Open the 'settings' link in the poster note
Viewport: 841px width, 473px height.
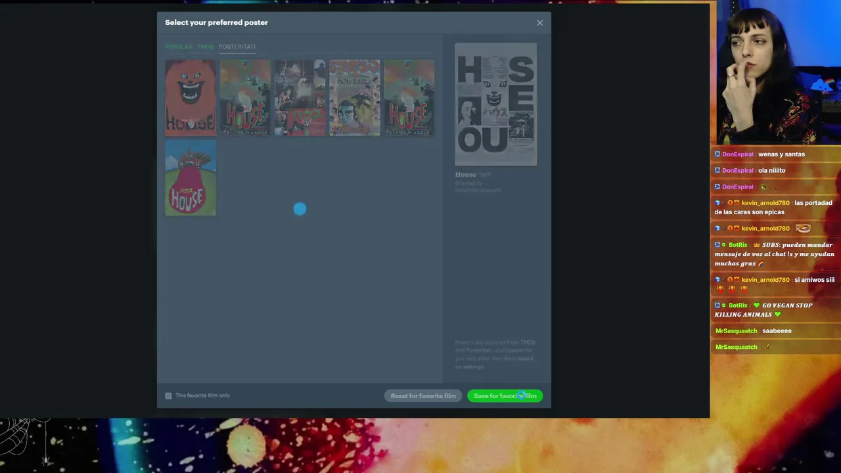click(x=473, y=367)
